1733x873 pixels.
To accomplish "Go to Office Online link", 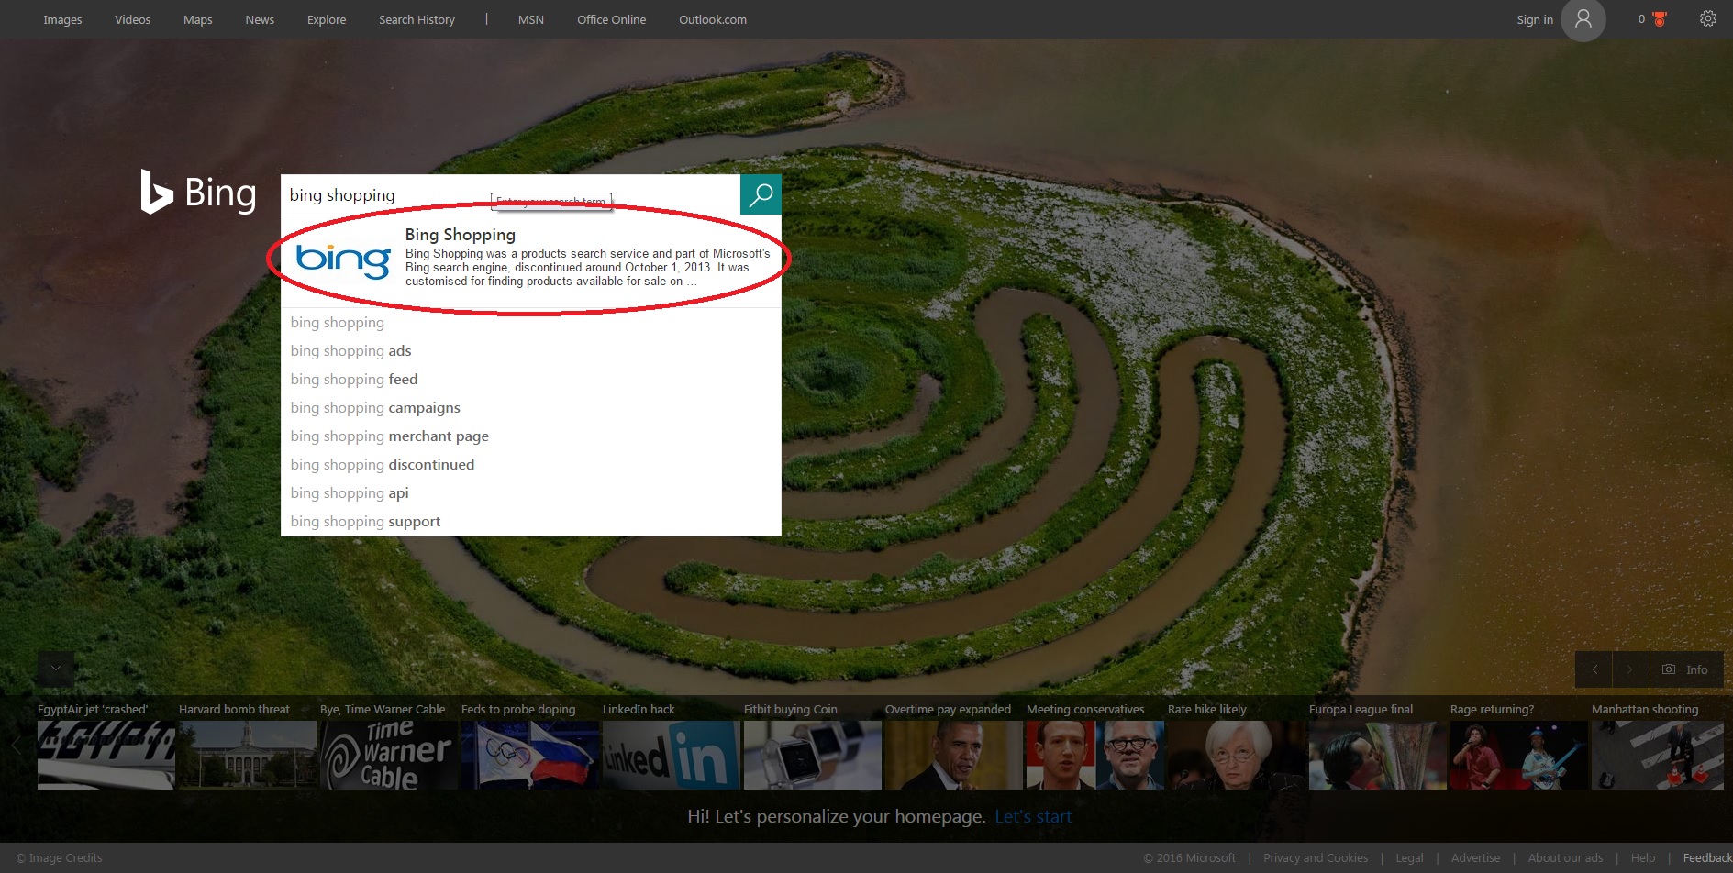I will [x=611, y=19].
